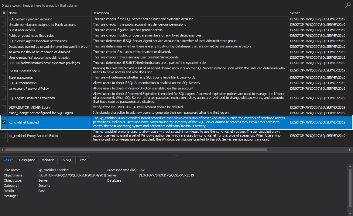Click the horizontal scrollbar thumb

[x=136, y=150]
